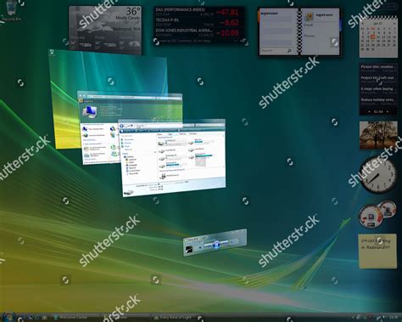Screen dimensions: 402x322
Task: Click album art thumbnail in media player
Action: click(x=189, y=249)
